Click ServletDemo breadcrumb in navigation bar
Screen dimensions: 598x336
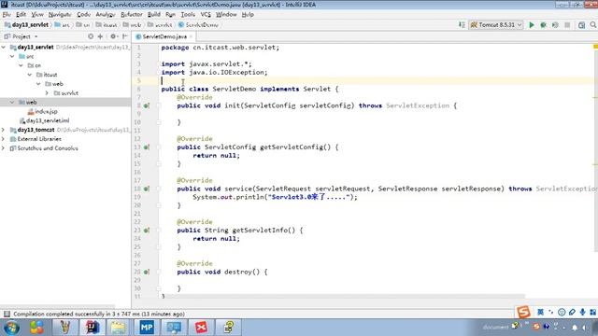[198, 25]
